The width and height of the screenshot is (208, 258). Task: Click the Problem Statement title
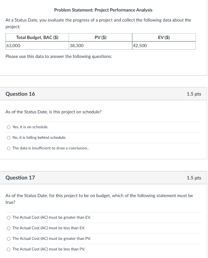click(103, 10)
